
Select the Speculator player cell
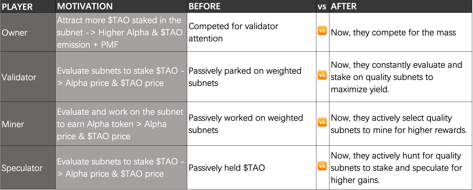pyautogui.click(x=22, y=168)
